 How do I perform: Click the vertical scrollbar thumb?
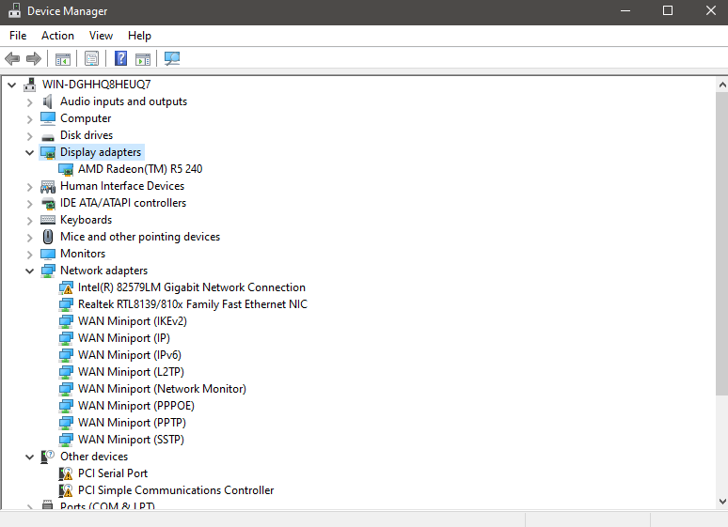722,243
